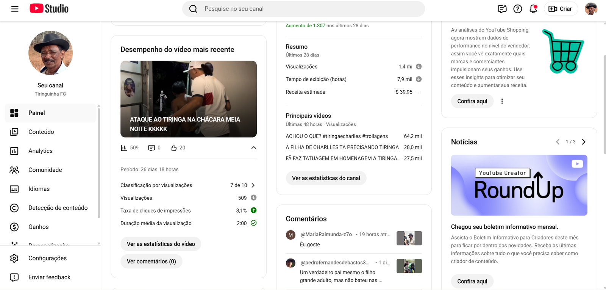Image resolution: width=606 pixels, height=290 pixels.
Task: Expand Classificação por visualizações ranking arrow
Action: pyautogui.click(x=253, y=185)
